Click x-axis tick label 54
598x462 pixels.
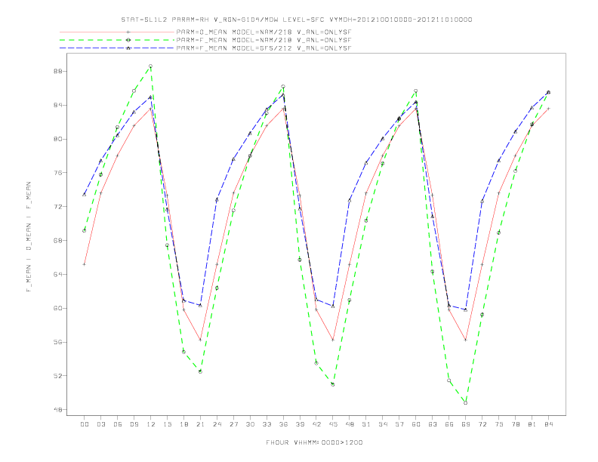tap(383, 424)
